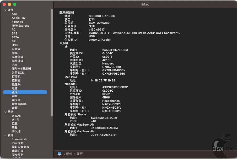The image size is (237, 159).
Task: Click air address 2A:79:F1:C7:EC:83
Action: coord(115,50)
